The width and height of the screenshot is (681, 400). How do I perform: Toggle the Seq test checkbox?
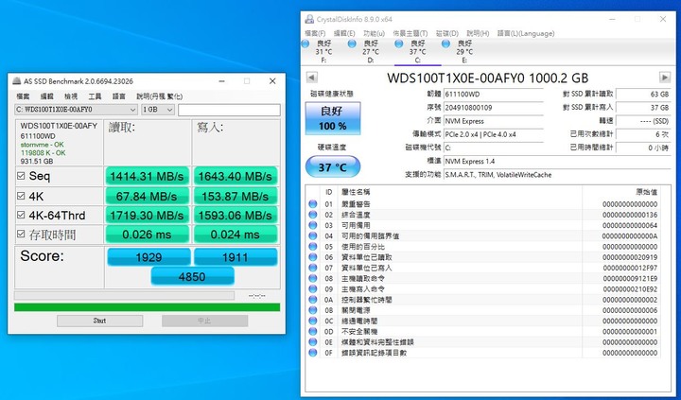click(21, 176)
